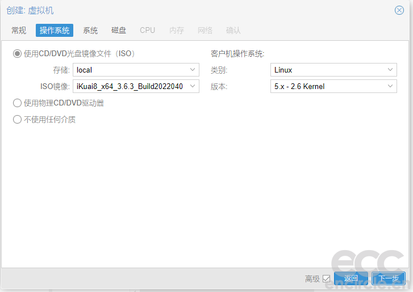The width and height of the screenshot is (413, 292).
Task: Click the 类别 field showing Linux
Action: (x=327, y=70)
